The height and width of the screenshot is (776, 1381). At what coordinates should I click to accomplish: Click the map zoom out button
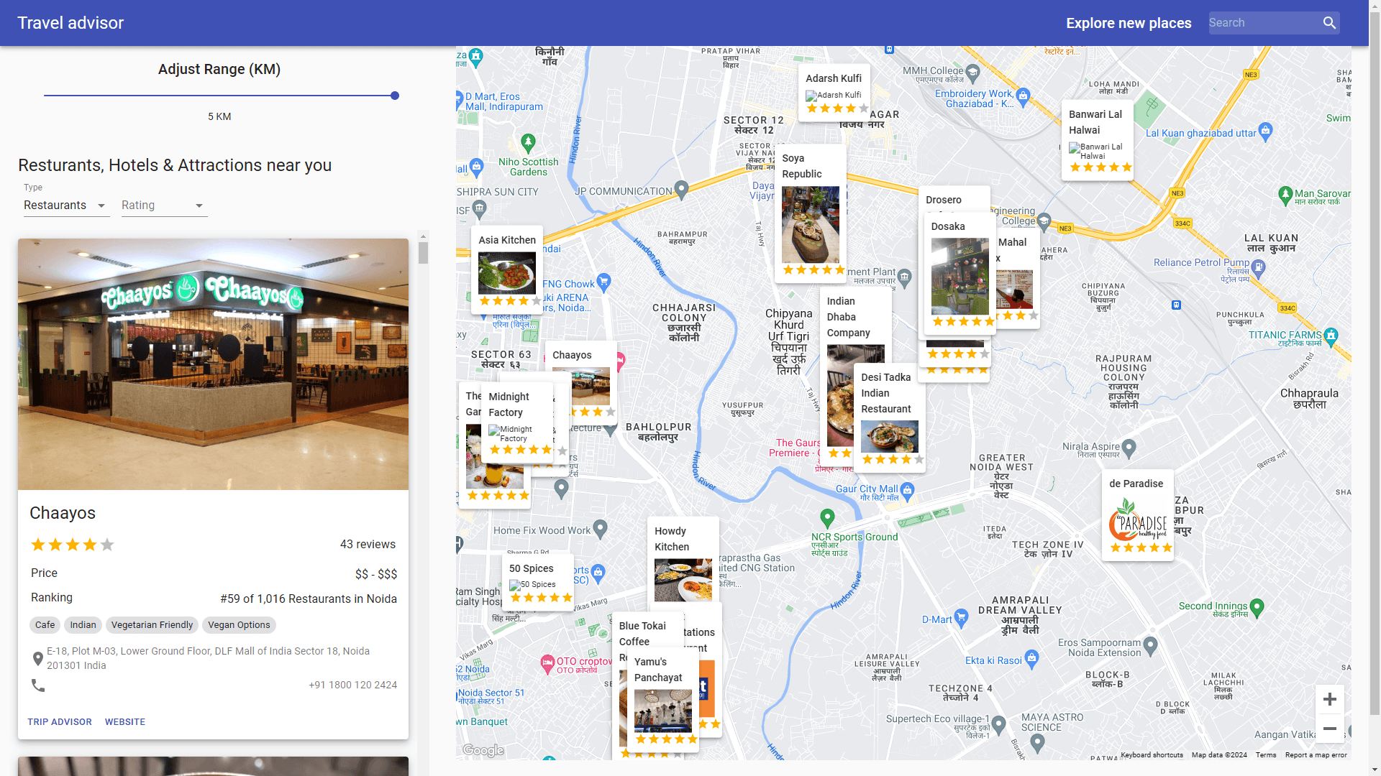1329,729
